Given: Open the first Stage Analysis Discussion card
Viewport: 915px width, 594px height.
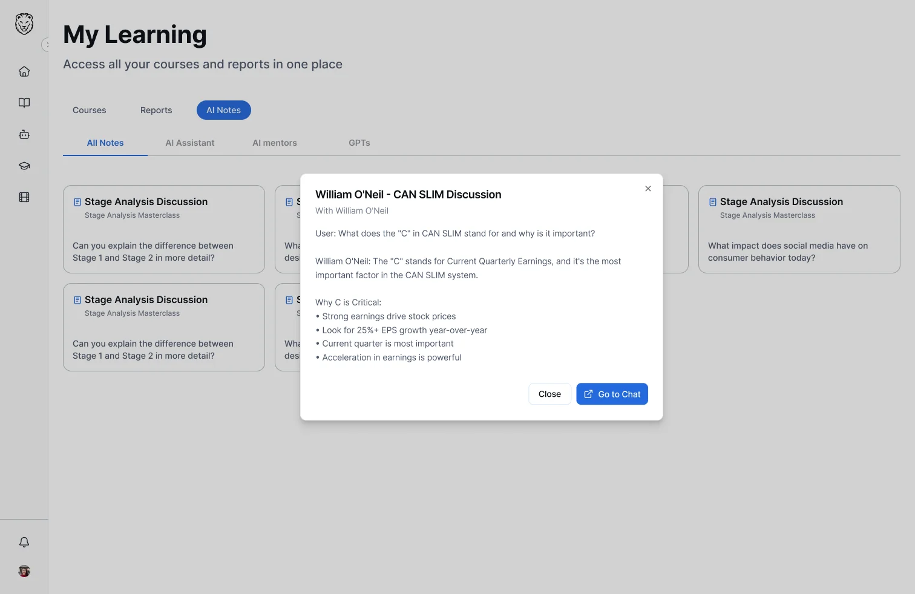Looking at the screenshot, I should click(x=164, y=229).
